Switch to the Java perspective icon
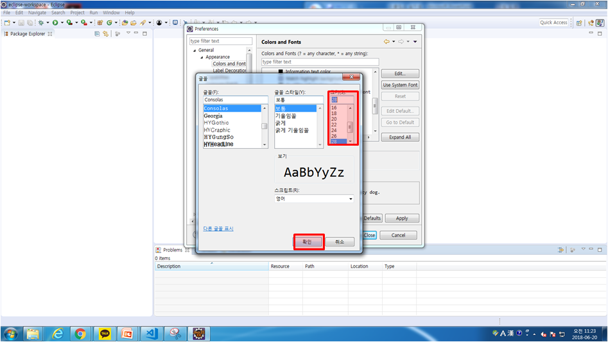 [x=600, y=23]
